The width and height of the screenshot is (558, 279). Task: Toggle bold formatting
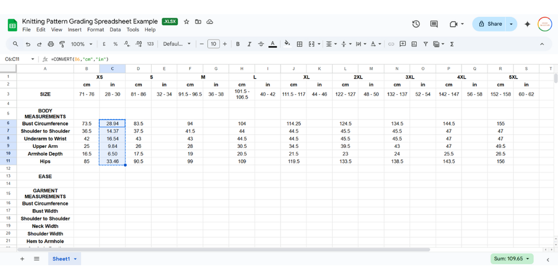click(x=238, y=44)
